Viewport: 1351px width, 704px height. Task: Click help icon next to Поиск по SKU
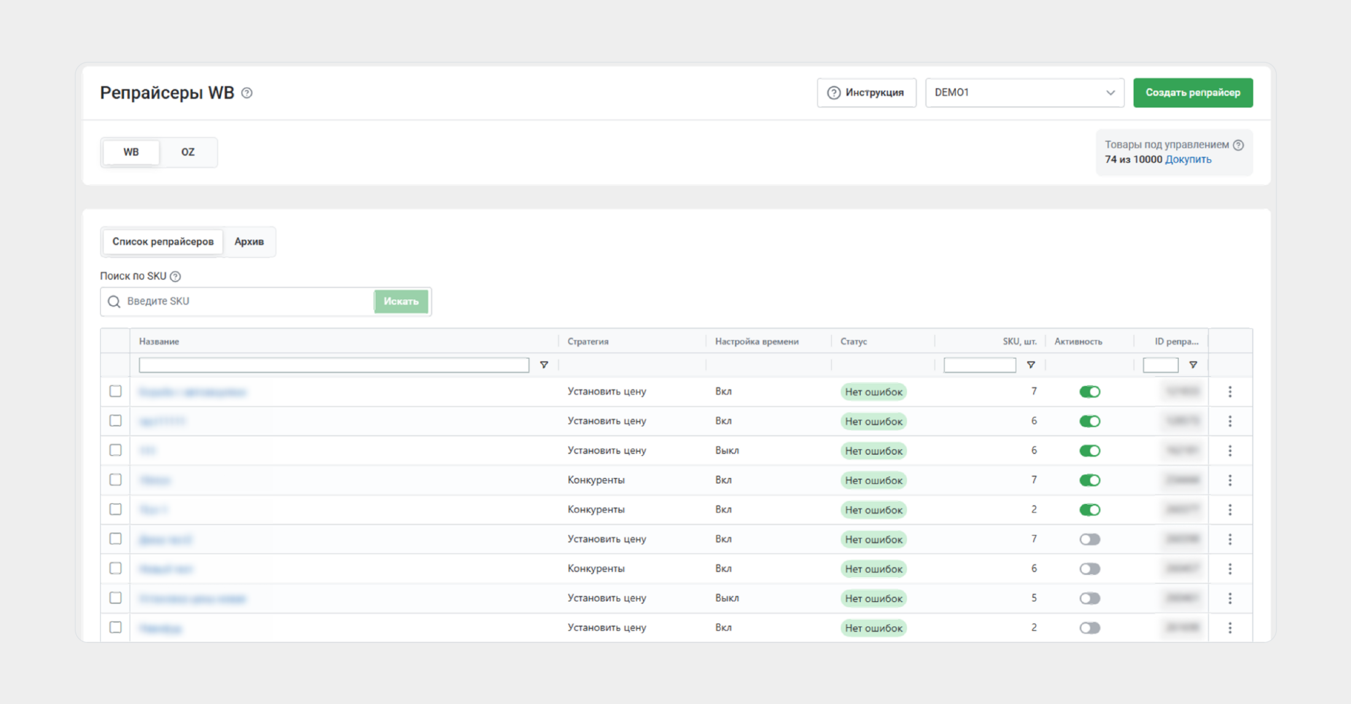coord(175,276)
